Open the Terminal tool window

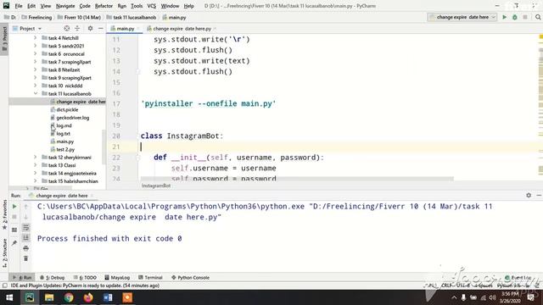150,277
